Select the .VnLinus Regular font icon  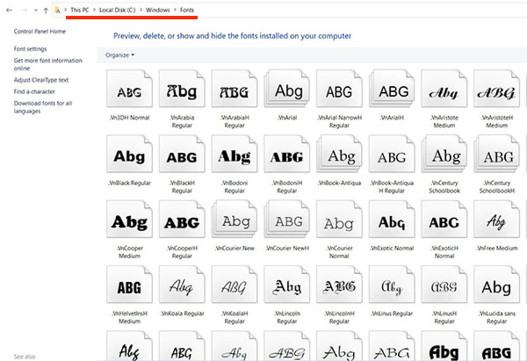click(x=391, y=284)
